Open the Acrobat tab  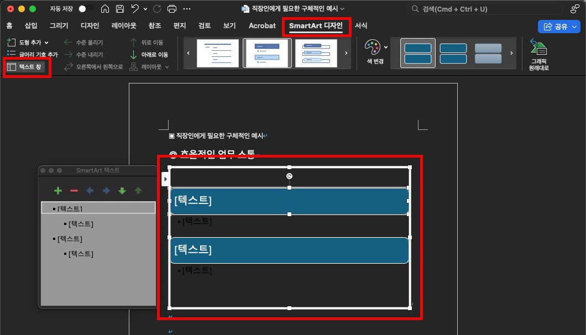[x=263, y=25]
